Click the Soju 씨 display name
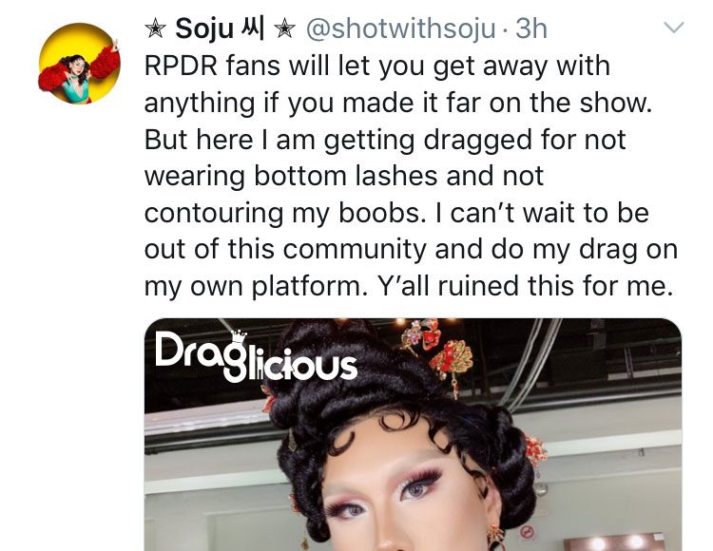The width and height of the screenshot is (713, 551). tap(220, 28)
